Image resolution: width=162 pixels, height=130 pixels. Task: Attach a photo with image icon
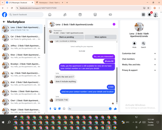click(55, 109)
